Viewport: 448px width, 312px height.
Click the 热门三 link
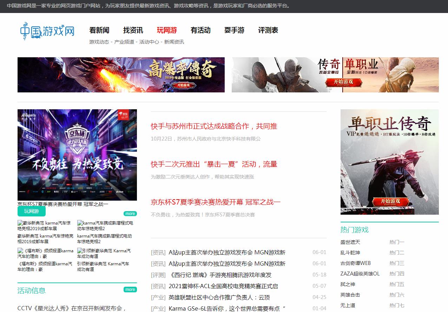[x=397, y=263]
